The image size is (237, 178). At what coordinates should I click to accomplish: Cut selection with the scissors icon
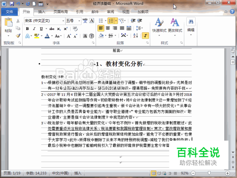click(18, 21)
